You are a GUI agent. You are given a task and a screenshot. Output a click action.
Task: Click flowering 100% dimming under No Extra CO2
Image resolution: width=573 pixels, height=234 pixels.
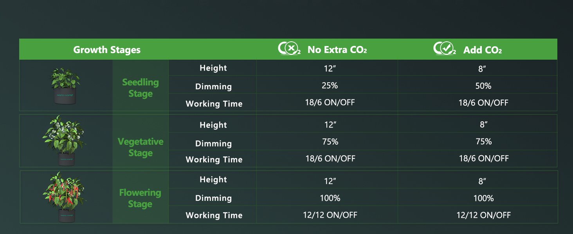(x=330, y=198)
